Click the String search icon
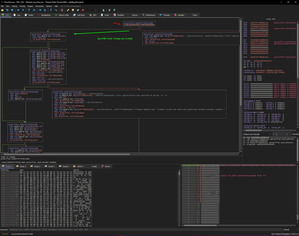 [99, 10]
